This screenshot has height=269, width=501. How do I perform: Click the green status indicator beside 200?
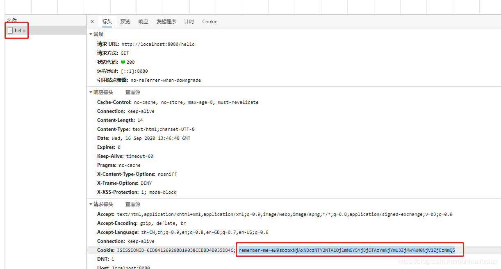(123, 62)
